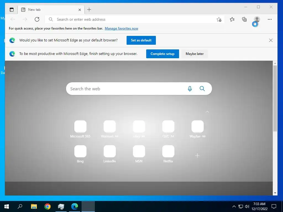Open the Walmart quick link
The width and height of the screenshot is (283, 212).
[x=109, y=129]
